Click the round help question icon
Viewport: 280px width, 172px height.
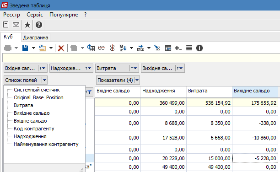[39, 25]
